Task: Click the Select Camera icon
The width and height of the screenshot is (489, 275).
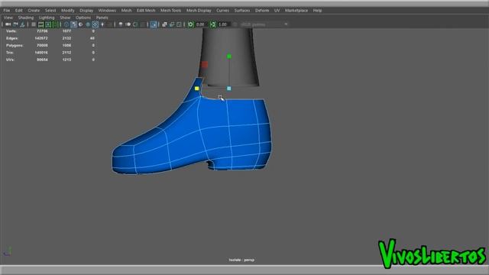Action: [x=8, y=24]
